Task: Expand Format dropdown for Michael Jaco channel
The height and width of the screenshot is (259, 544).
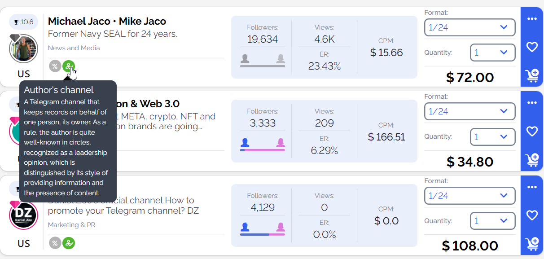Action: coord(470,27)
